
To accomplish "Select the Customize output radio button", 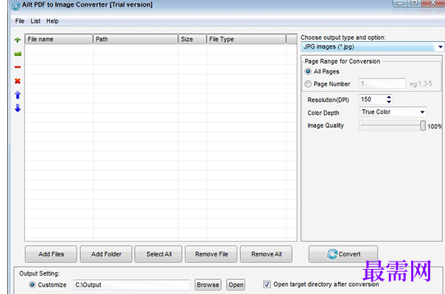I will pyautogui.click(x=32, y=284).
